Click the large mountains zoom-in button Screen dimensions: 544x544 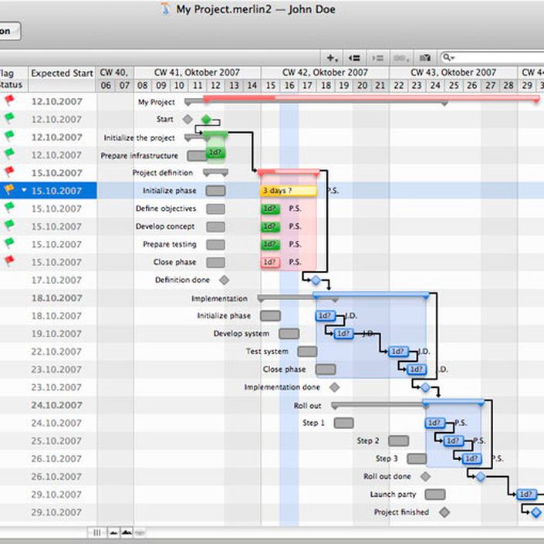pyautogui.click(x=127, y=532)
